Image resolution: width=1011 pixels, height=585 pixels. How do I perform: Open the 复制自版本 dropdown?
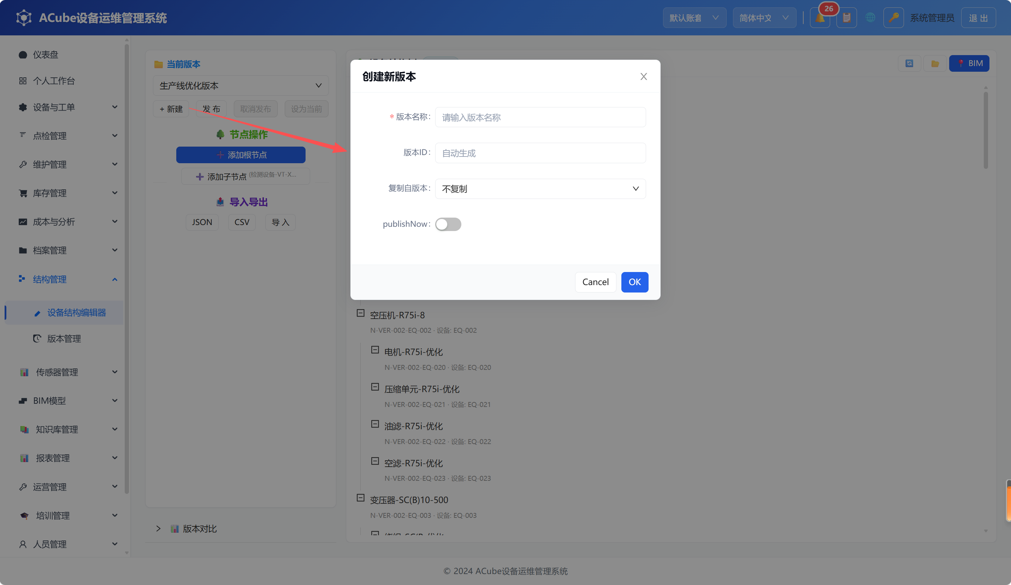tap(540, 189)
